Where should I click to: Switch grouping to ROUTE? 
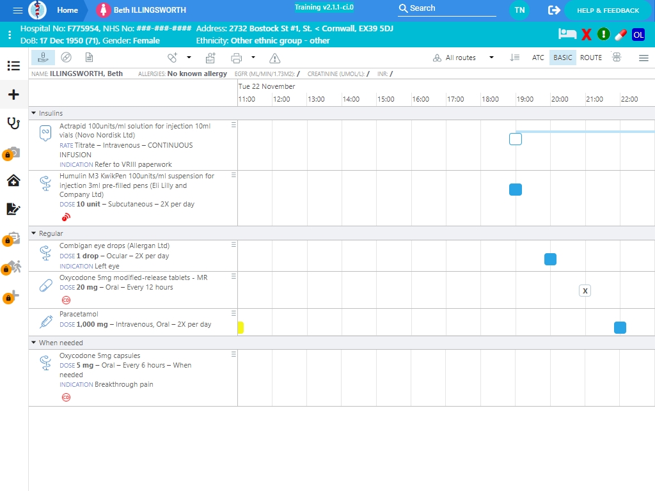coord(590,58)
